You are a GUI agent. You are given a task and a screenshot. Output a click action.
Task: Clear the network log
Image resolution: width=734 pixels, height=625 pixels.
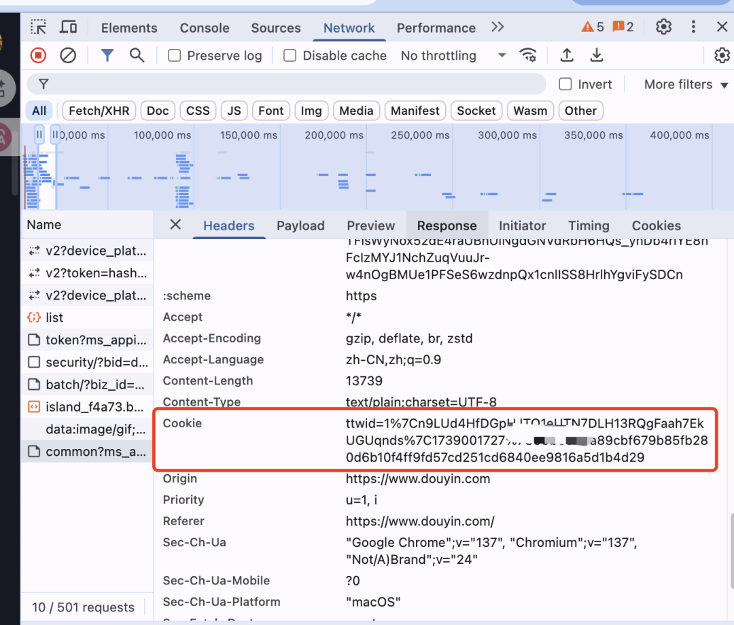68,56
